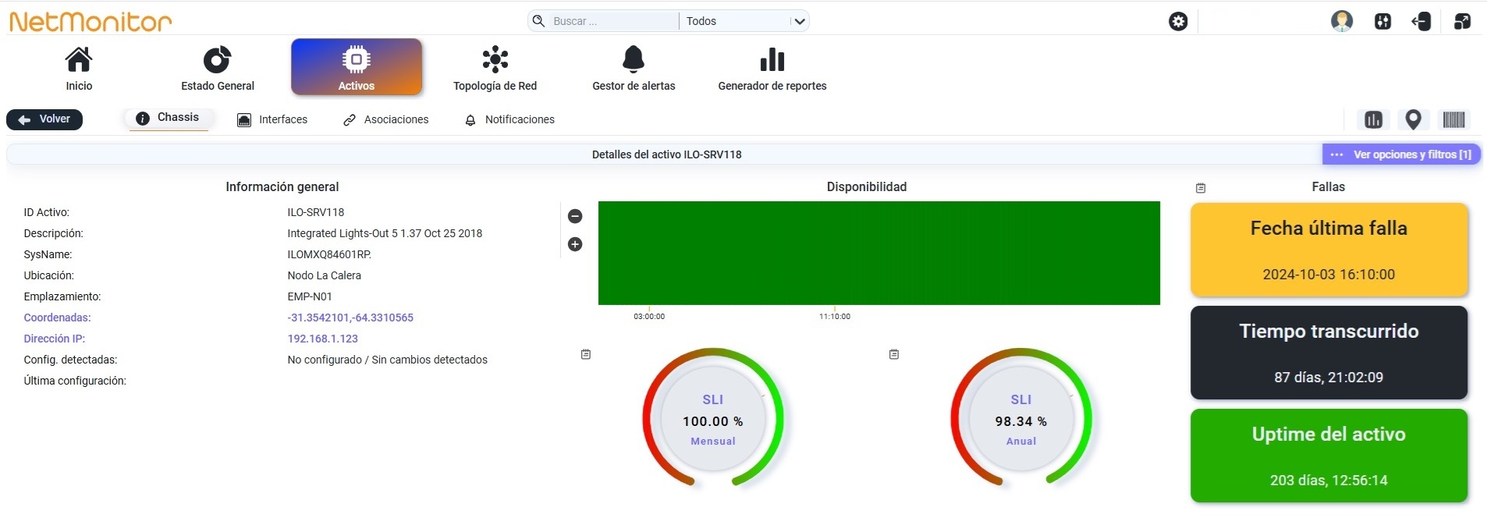Zoom in availability chart with plus
1487x518 pixels.
coord(575,244)
